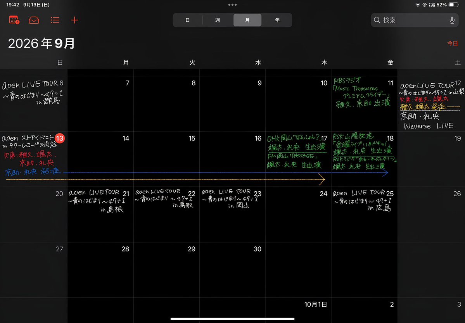Switch to the 週 week view tab
The image size is (465, 323).
coord(218,20)
